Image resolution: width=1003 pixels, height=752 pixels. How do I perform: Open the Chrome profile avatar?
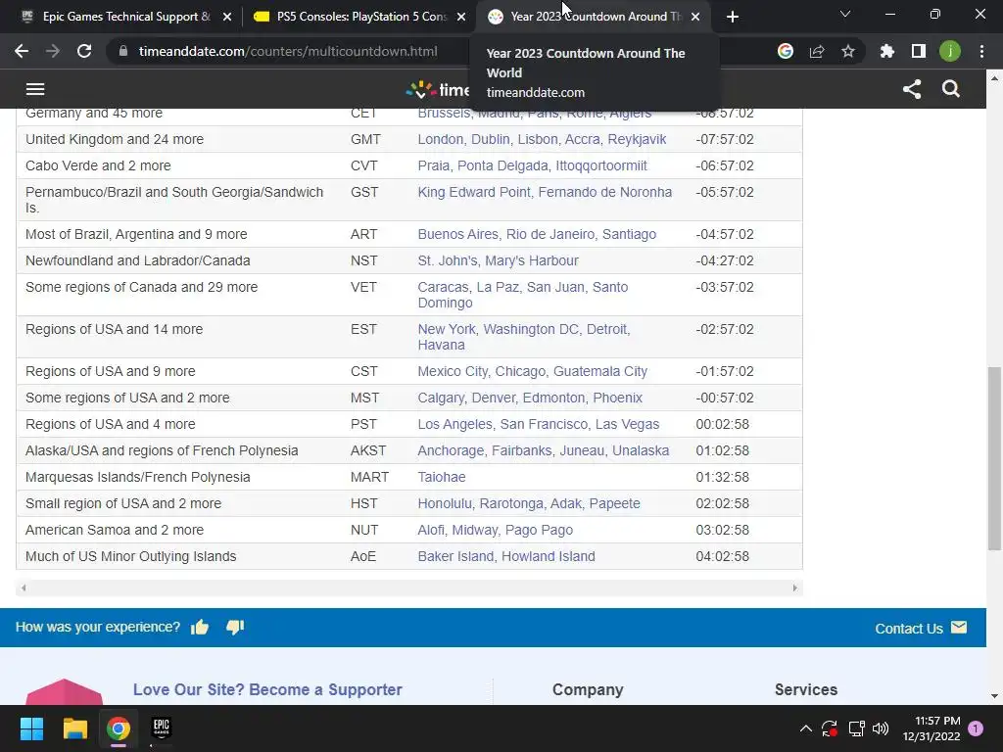pos(950,51)
